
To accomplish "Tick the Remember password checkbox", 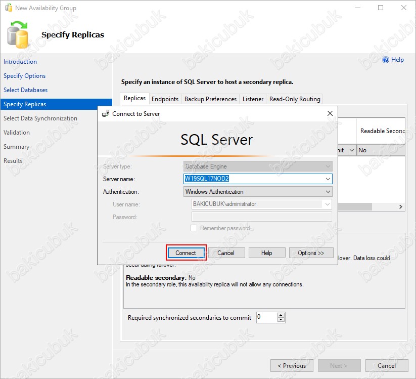I will (194, 228).
